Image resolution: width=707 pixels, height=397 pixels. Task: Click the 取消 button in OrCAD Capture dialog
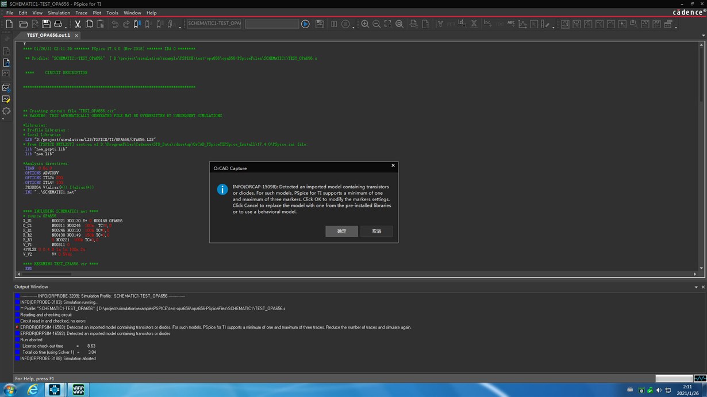tap(376, 231)
